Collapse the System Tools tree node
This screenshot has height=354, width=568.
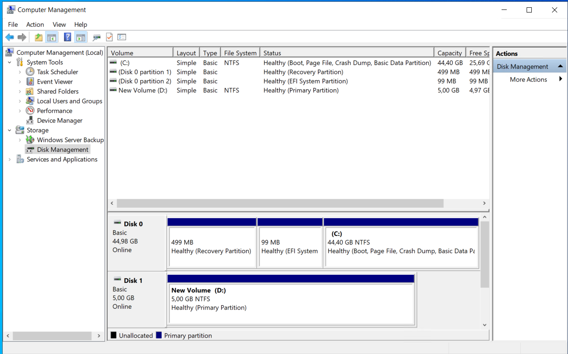[9, 63]
